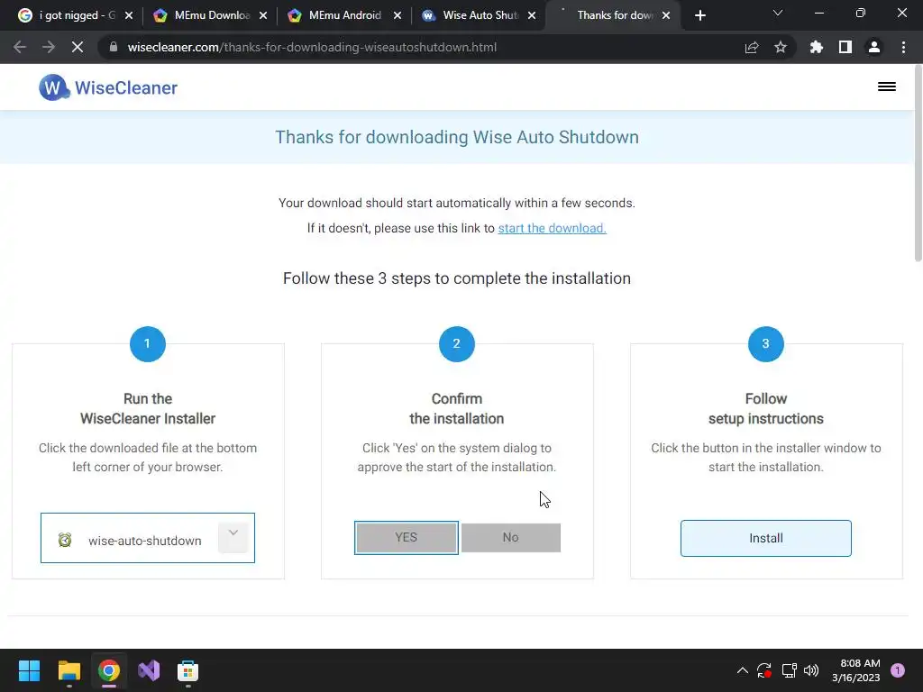Open the hamburger menu on WiseCleaner page
The width and height of the screenshot is (923, 692).
[x=887, y=87]
